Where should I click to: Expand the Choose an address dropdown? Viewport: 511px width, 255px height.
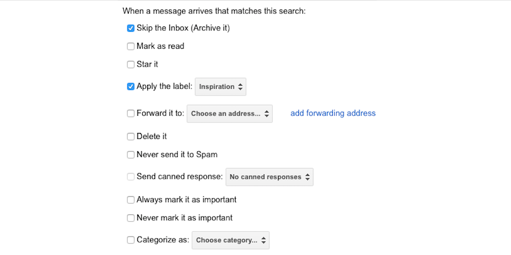(x=230, y=114)
